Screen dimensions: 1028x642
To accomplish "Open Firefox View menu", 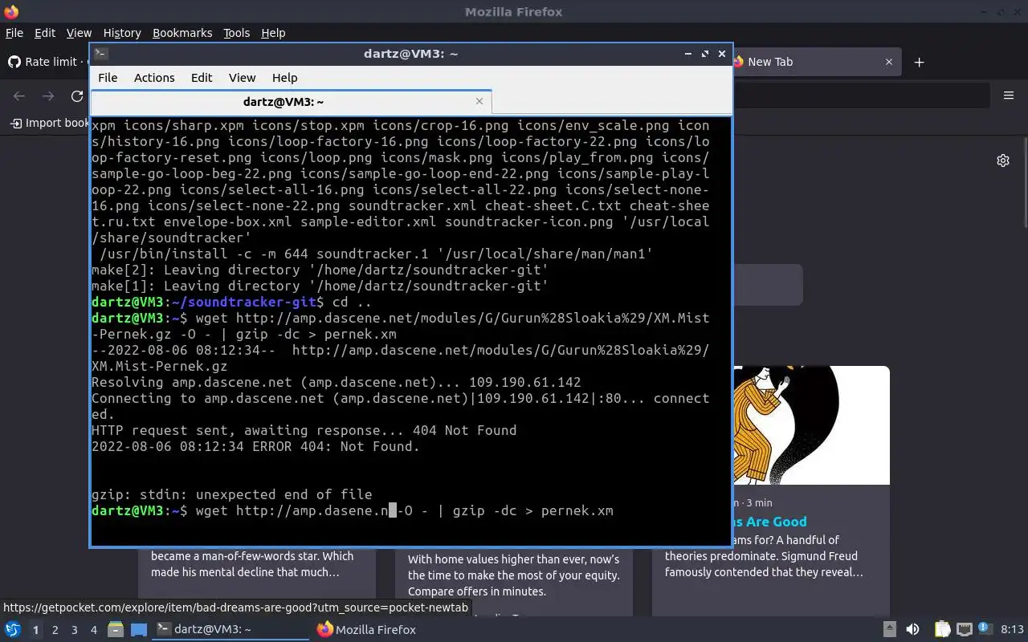I will point(79,33).
